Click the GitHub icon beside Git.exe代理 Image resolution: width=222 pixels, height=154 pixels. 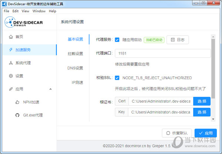pyautogui.click(x=17, y=115)
